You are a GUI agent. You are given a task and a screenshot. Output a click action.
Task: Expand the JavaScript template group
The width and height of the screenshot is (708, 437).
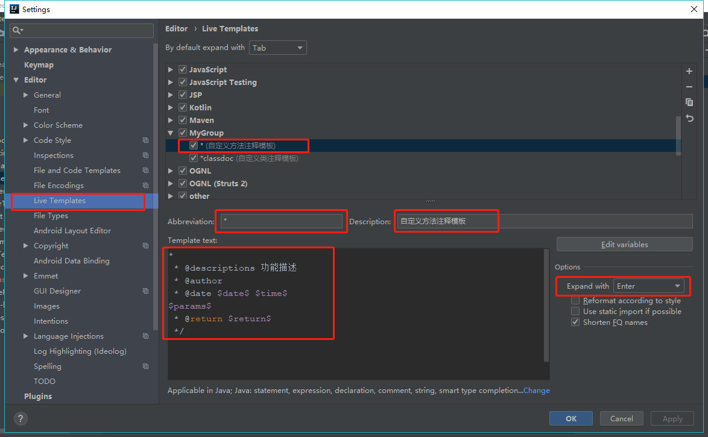pos(171,69)
